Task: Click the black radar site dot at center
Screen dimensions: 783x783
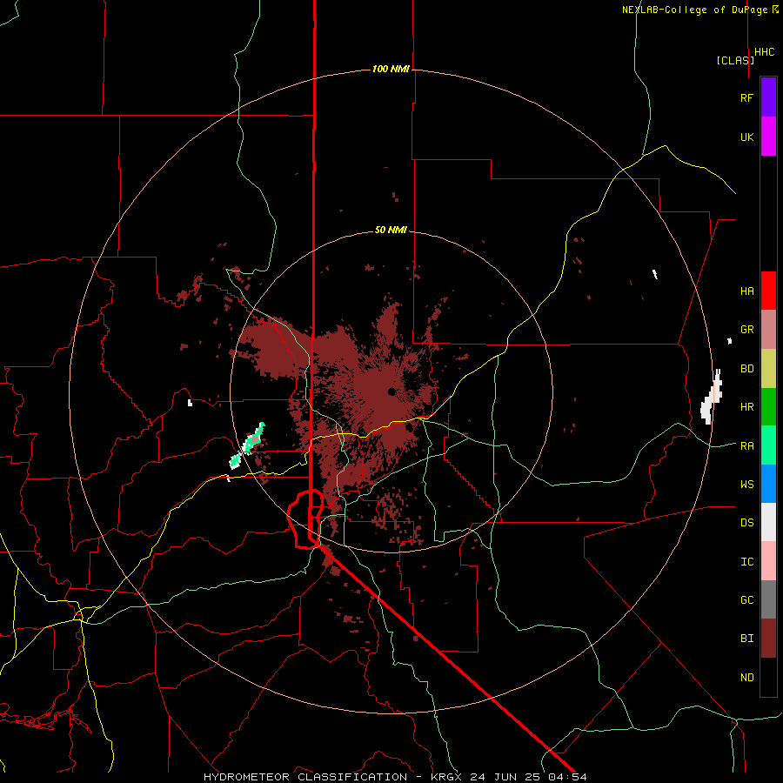Action: click(x=391, y=392)
